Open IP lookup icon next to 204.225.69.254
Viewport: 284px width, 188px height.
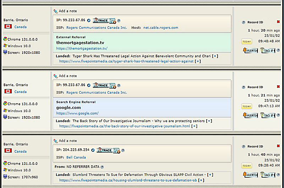click(x=93, y=150)
